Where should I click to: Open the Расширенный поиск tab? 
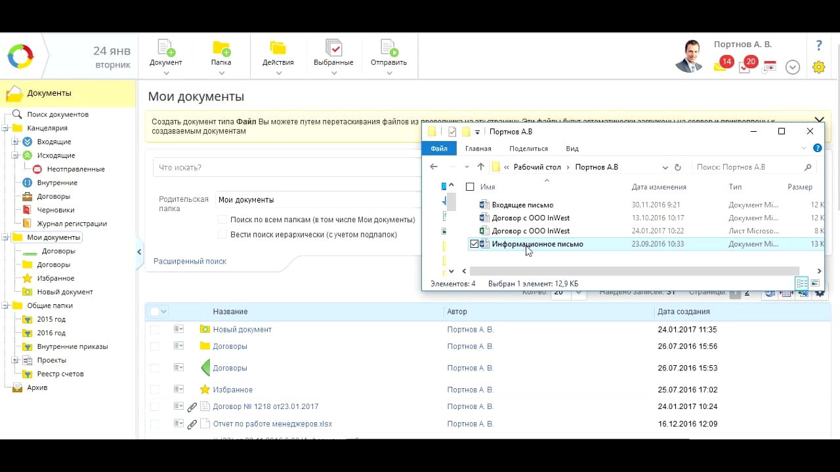[190, 261]
